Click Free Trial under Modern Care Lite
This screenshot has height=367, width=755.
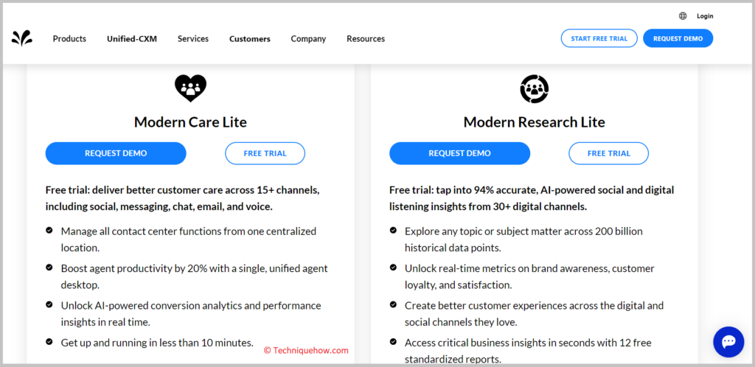265,153
